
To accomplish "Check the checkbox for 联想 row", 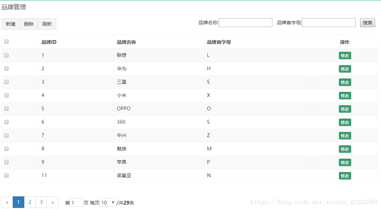I will 7,55.
